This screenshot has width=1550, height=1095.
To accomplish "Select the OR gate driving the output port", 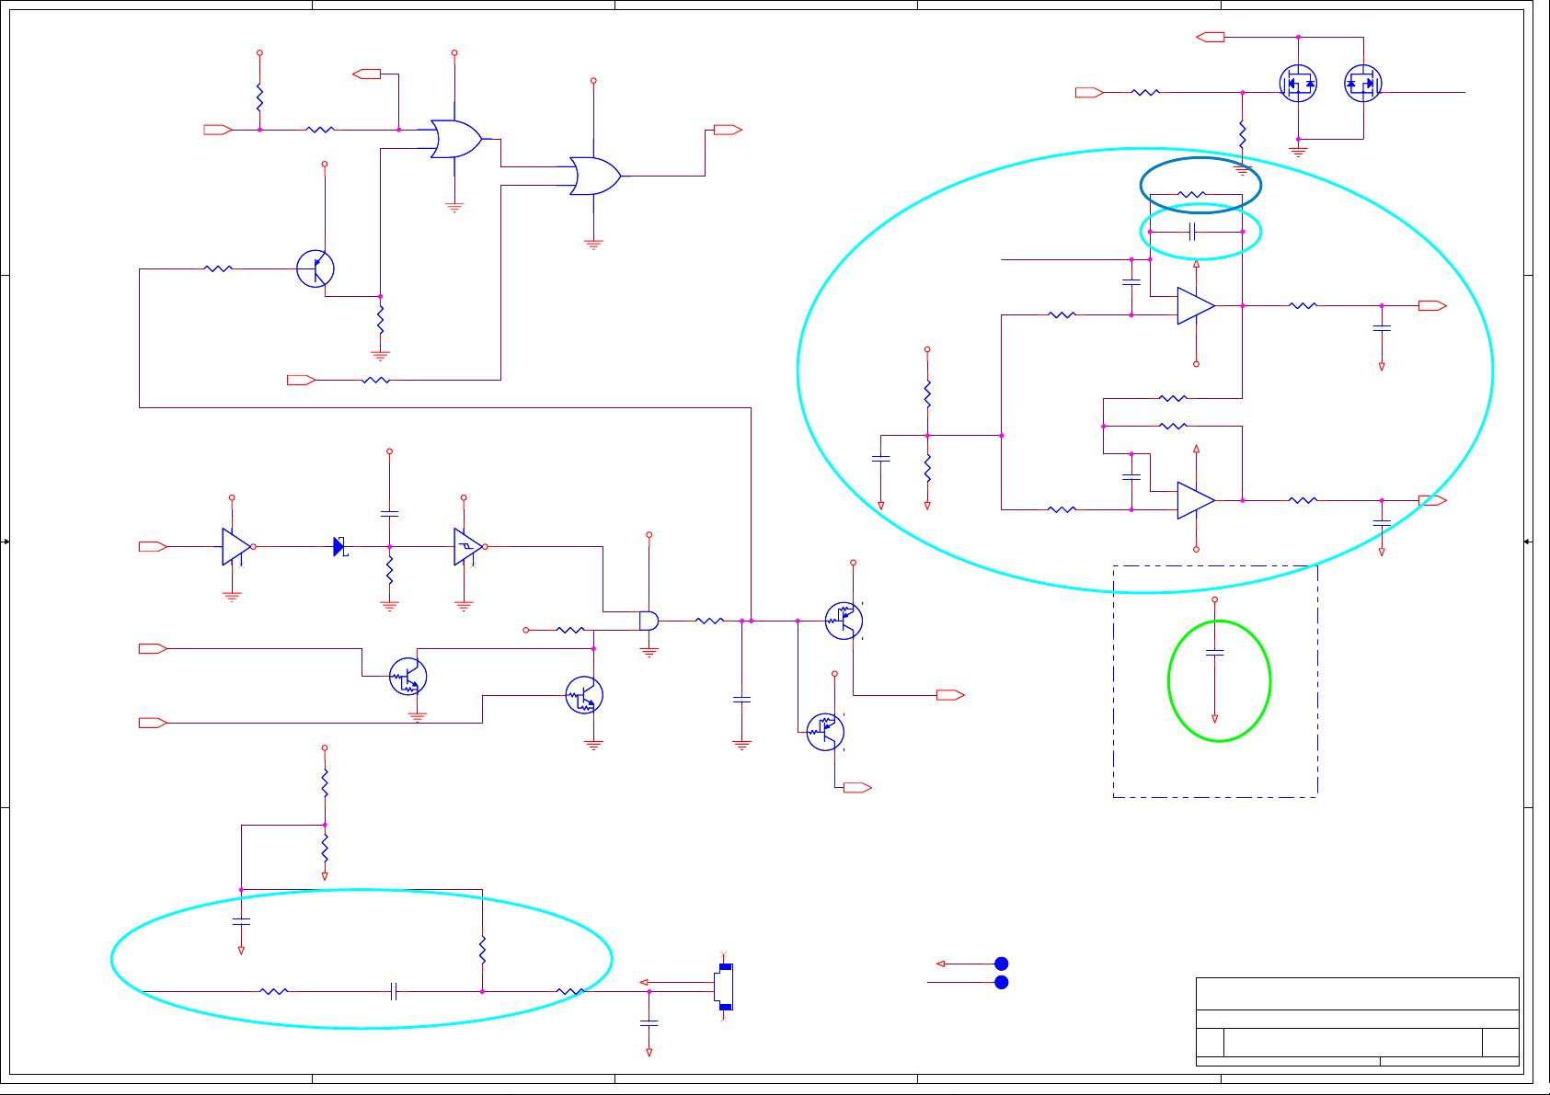I will [595, 176].
